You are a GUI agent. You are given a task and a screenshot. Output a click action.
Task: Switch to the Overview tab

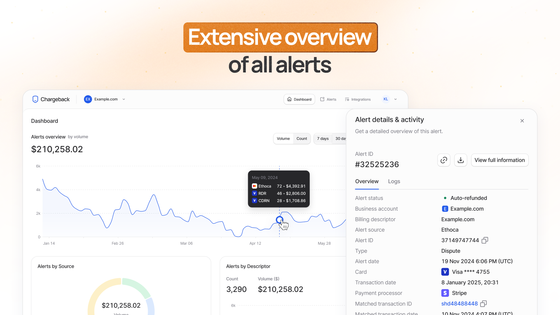pos(367,181)
